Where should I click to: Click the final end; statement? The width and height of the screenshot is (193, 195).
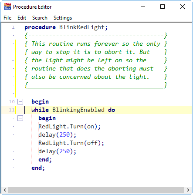coord(38,168)
